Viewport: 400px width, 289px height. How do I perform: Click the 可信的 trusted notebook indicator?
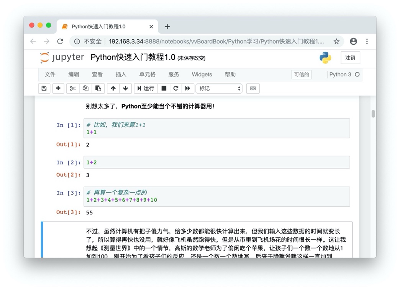pyautogui.click(x=302, y=75)
